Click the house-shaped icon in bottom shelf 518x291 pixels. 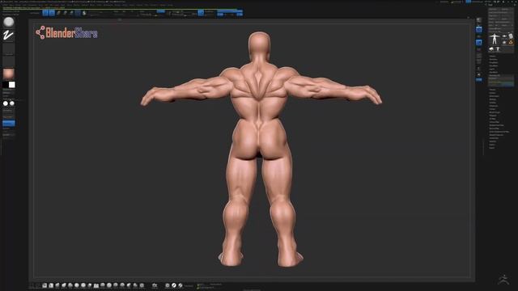(155, 285)
